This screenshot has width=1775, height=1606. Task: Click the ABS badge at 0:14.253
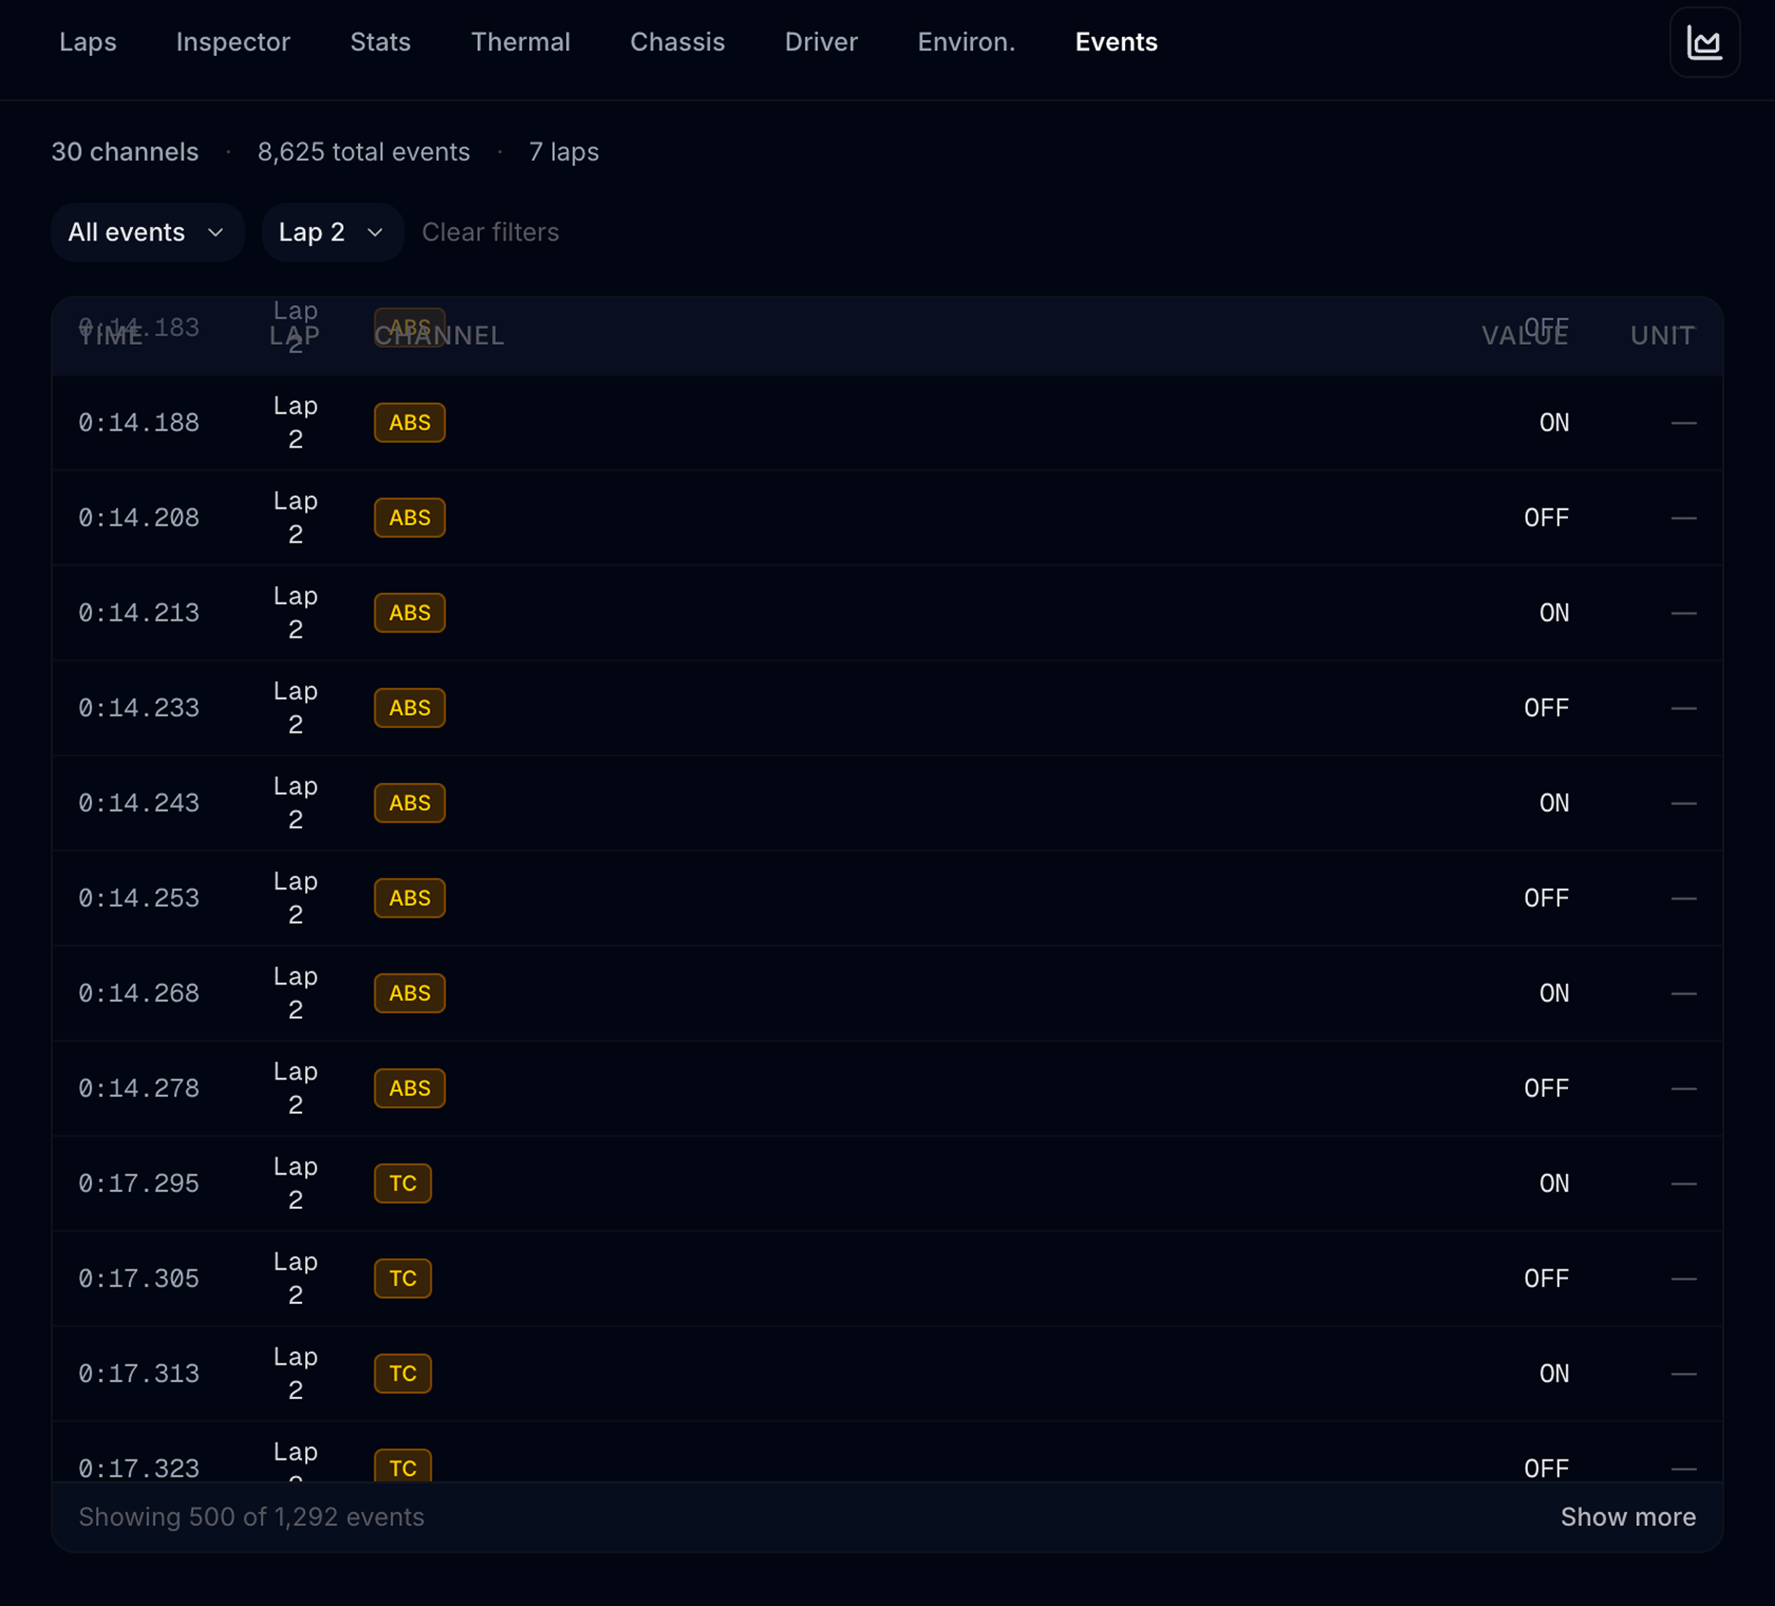(x=410, y=898)
